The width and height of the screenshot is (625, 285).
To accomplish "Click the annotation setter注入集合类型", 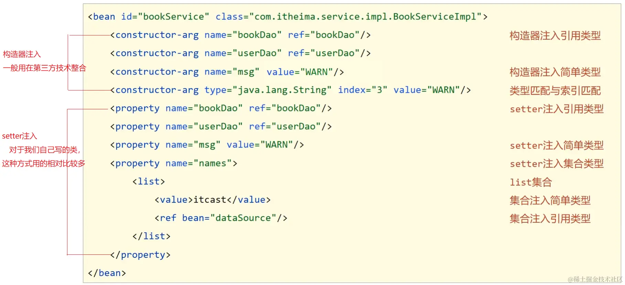I will coord(557,164).
